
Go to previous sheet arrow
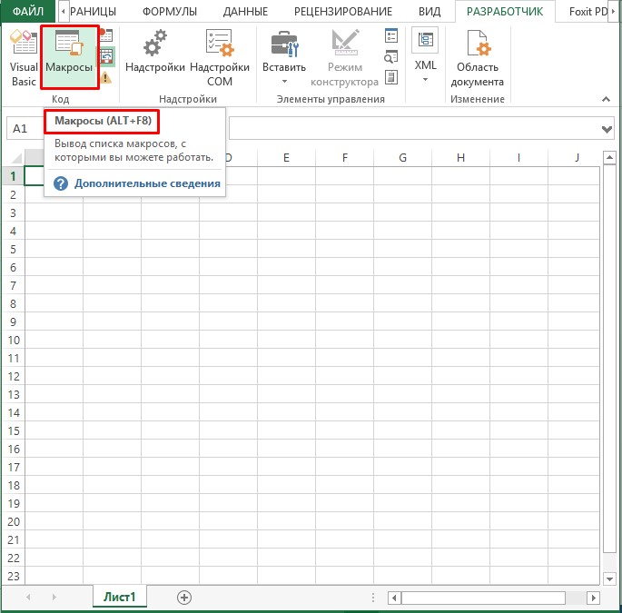pos(28,598)
